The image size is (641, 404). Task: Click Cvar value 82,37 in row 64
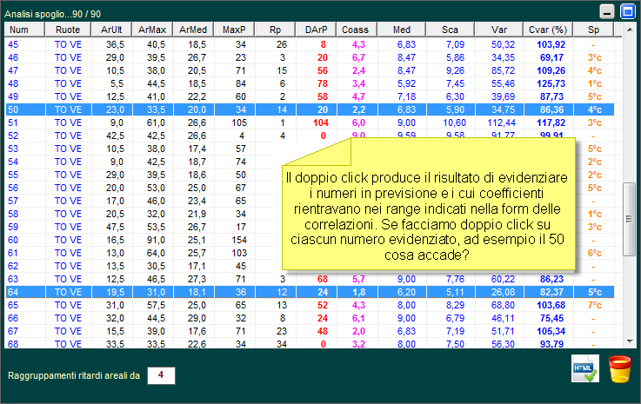pyautogui.click(x=552, y=292)
